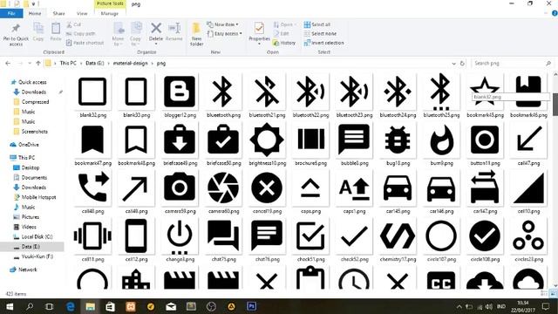
Task: Click the Up one level arrow
Action: [x=38, y=64]
